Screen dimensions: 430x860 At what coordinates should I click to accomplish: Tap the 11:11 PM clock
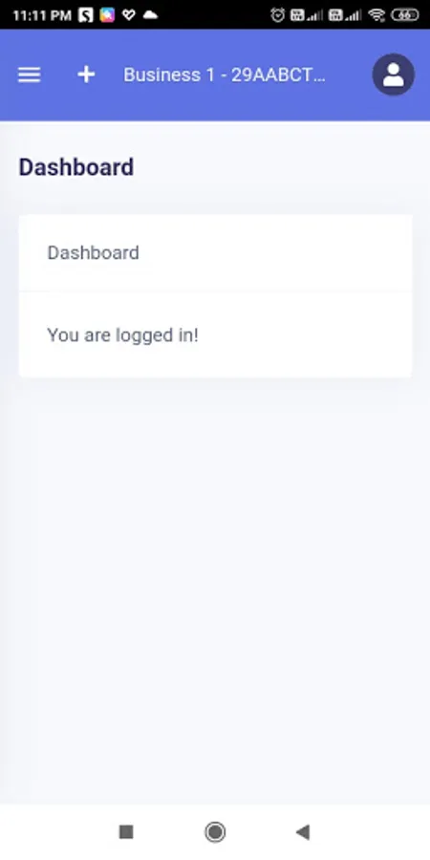(x=42, y=15)
